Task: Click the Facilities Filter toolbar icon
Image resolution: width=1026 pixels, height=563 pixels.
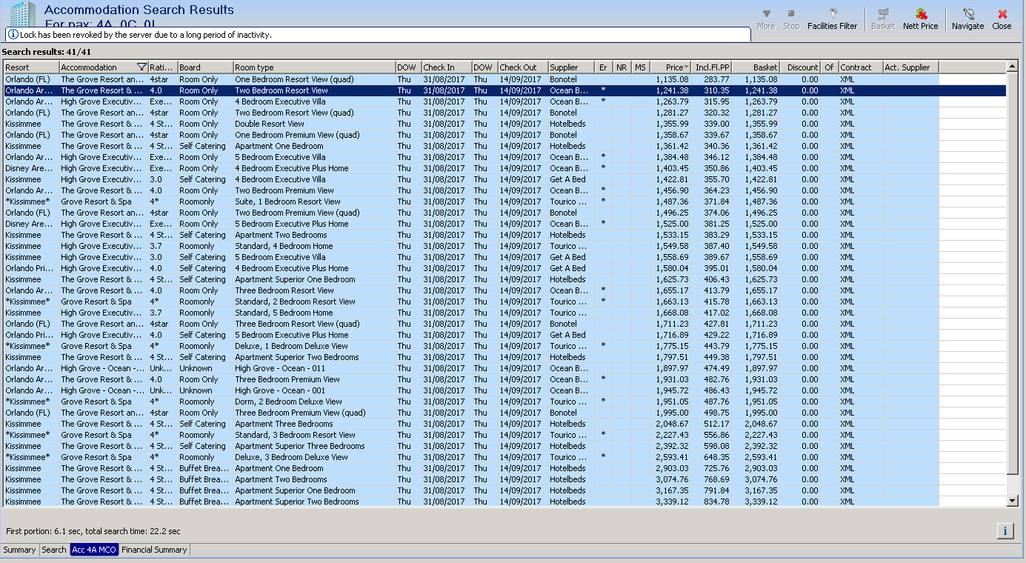Action: click(832, 14)
